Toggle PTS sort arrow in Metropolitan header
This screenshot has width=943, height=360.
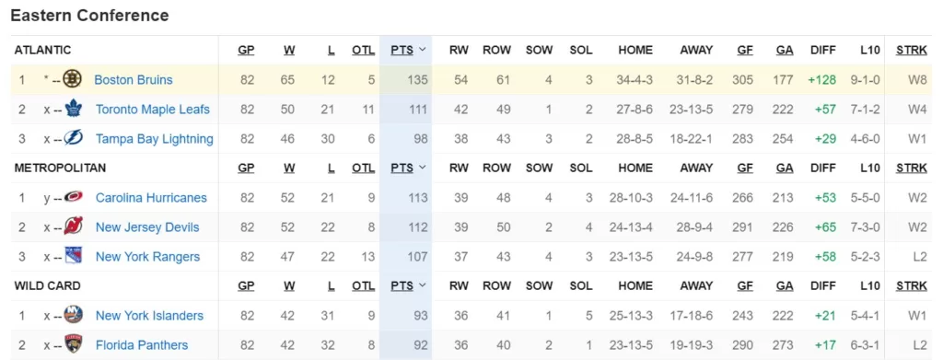tap(422, 168)
